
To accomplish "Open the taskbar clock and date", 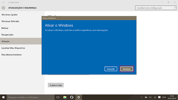I will (x=172, y=97).
